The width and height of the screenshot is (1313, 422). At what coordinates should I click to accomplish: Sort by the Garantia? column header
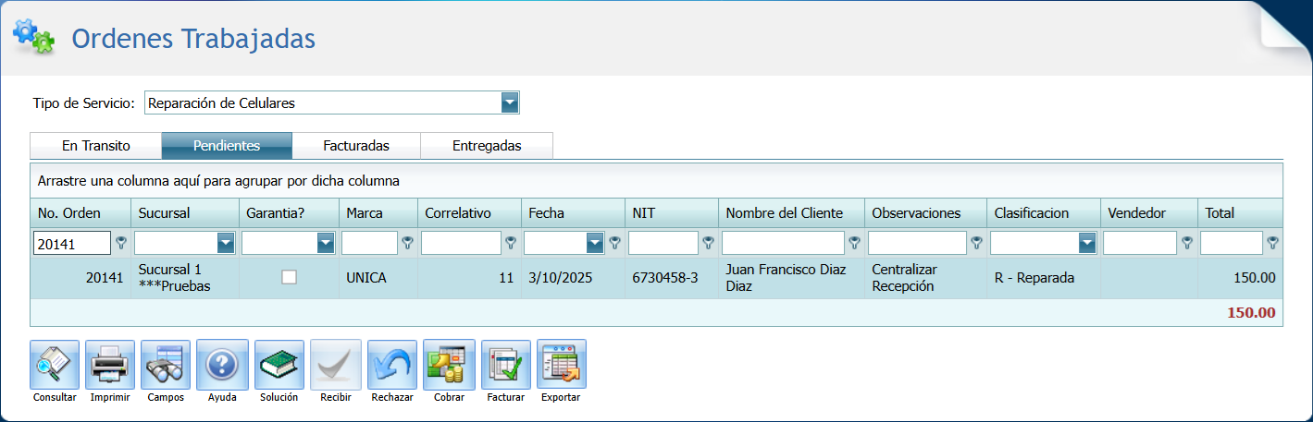click(x=290, y=213)
